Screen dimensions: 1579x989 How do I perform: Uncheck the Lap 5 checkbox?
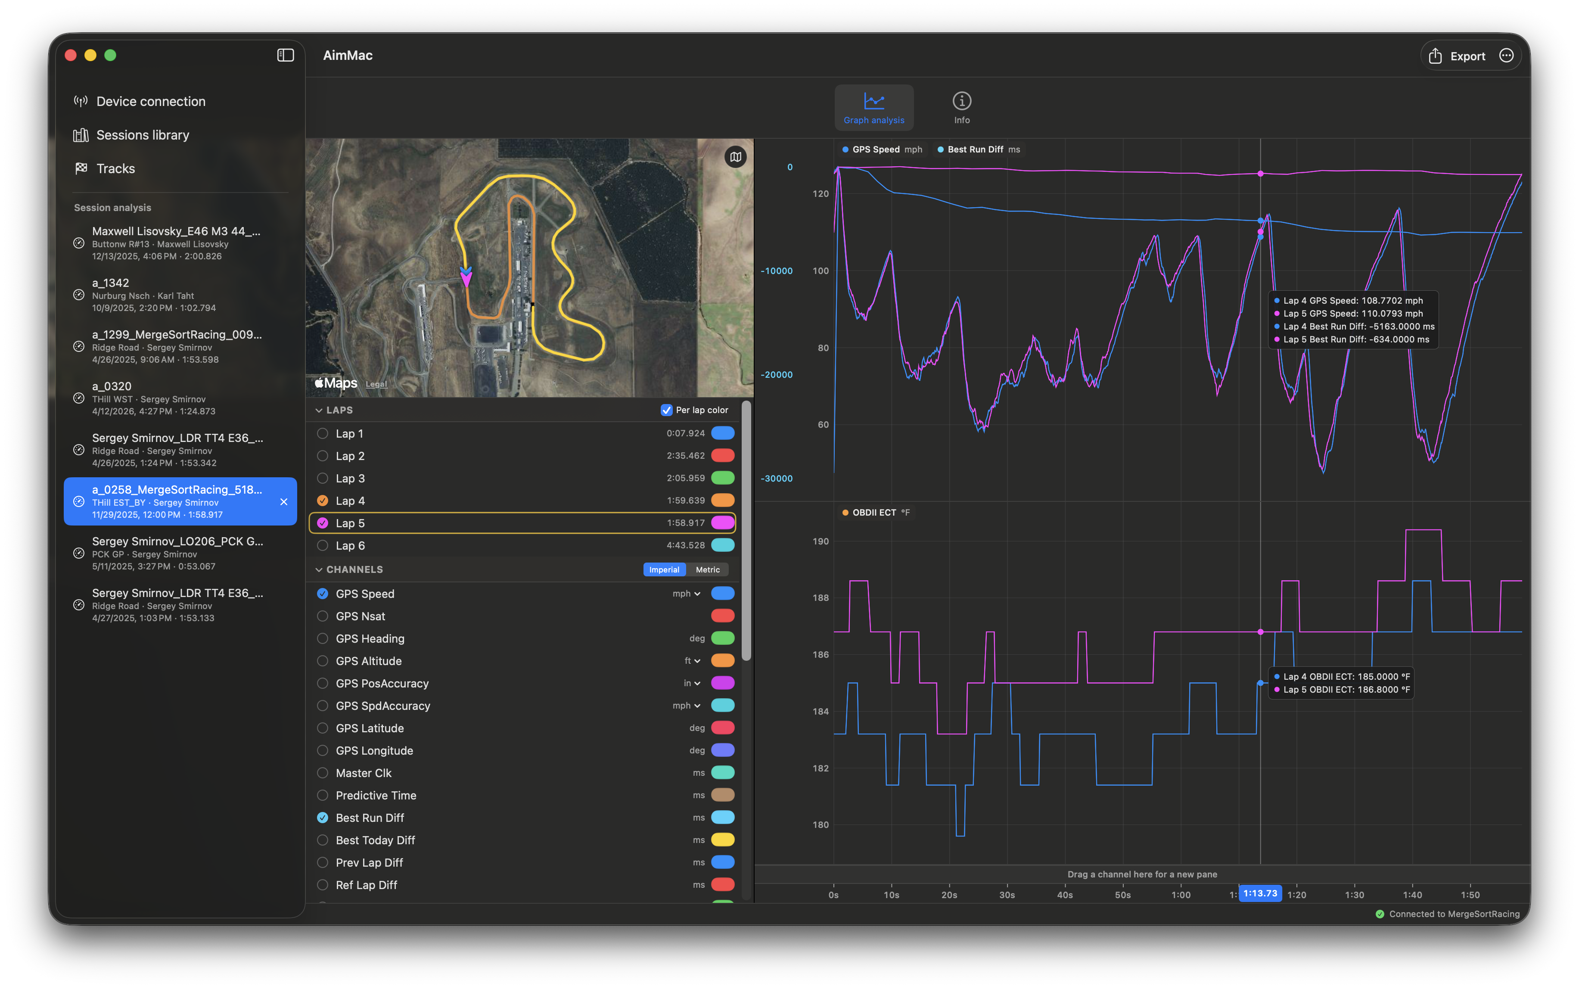click(323, 522)
